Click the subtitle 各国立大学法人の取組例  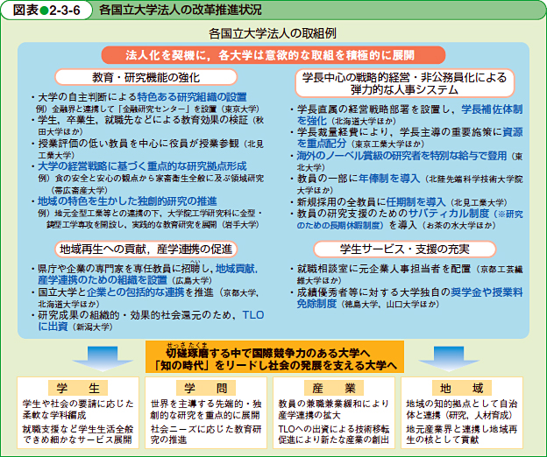[x=273, y=33]
